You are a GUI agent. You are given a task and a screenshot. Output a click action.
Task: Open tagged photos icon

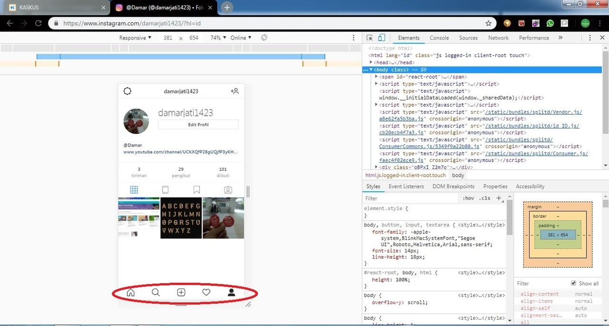click(228, 189)
